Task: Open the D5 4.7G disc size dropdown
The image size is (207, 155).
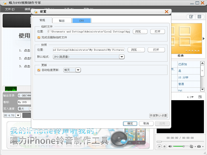Action: click(18, 115)
